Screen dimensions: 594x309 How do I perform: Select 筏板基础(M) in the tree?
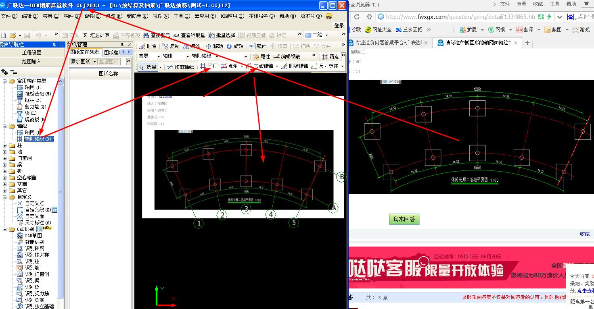click(x=38, y=94)
